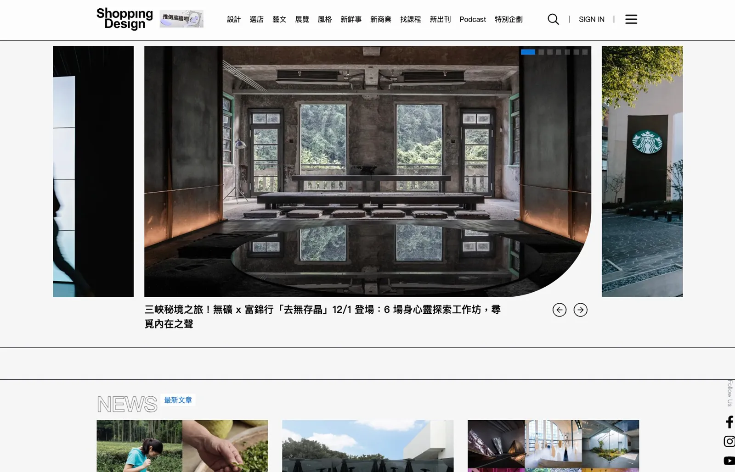Open the Facebook follow icon
Screen dimensions: 735x472
[x=729, y=422]
